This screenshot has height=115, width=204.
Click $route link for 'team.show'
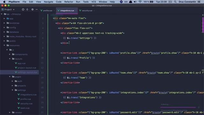pyautogui.click(x=151, y=73)
